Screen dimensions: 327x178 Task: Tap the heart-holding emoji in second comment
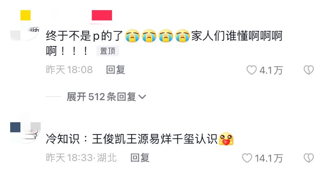tap(226, 139)
